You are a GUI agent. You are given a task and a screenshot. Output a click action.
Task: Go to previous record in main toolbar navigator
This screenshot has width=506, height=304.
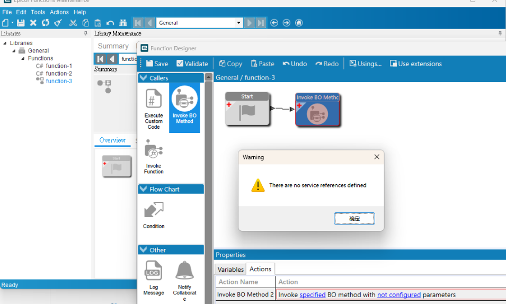tap(149, 23)
